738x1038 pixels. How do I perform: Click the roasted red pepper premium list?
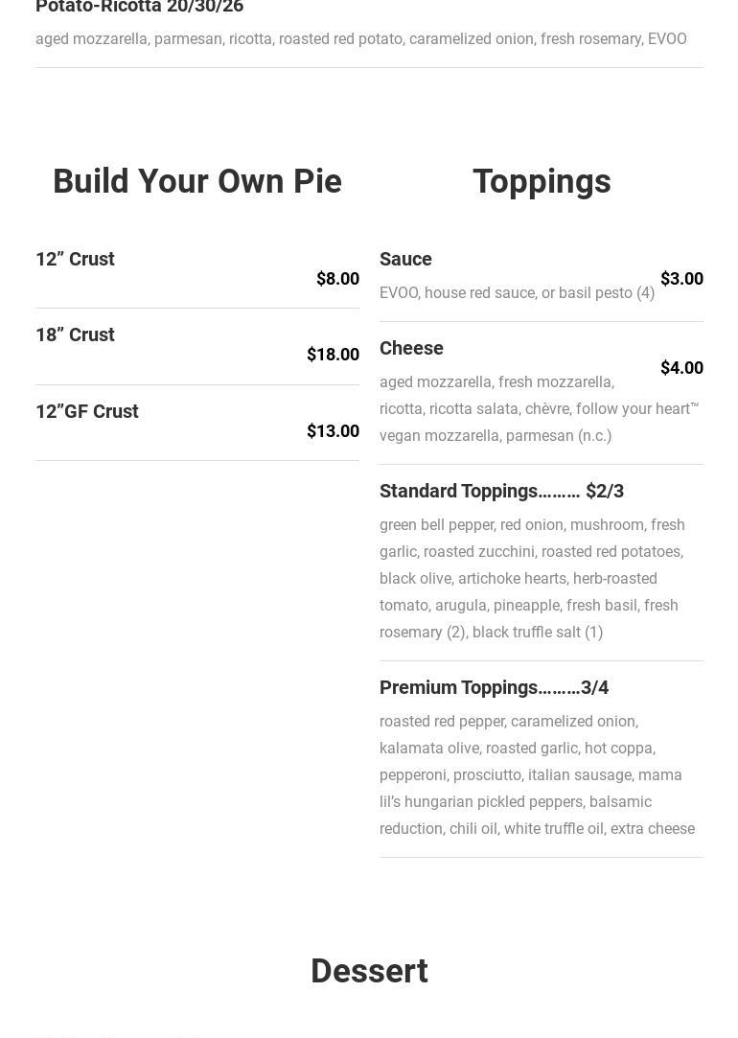point(537,775)
